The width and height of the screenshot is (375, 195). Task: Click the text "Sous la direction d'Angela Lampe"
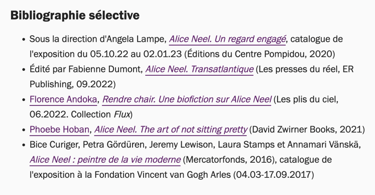tap(98, 39)
